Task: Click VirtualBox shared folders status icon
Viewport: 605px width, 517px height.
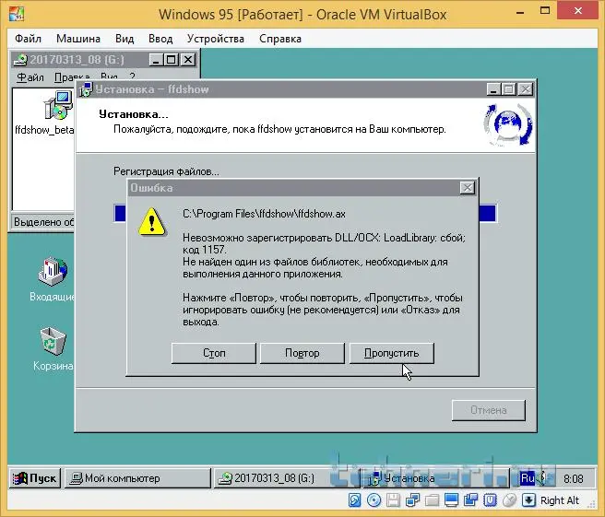Action: tap(432, 500)
